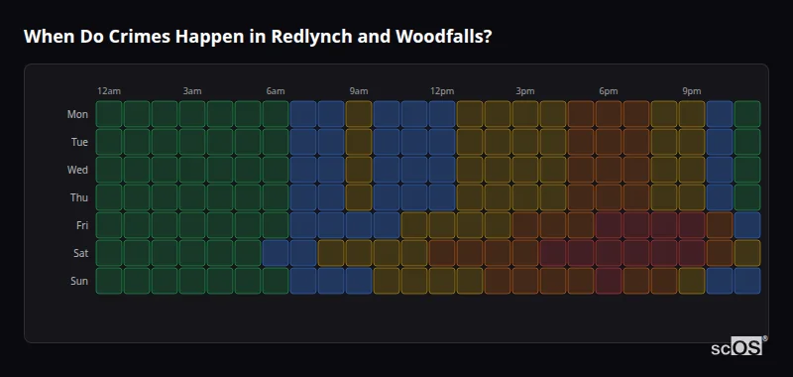Select the Friday 9pm red cell

click(691, 225)
